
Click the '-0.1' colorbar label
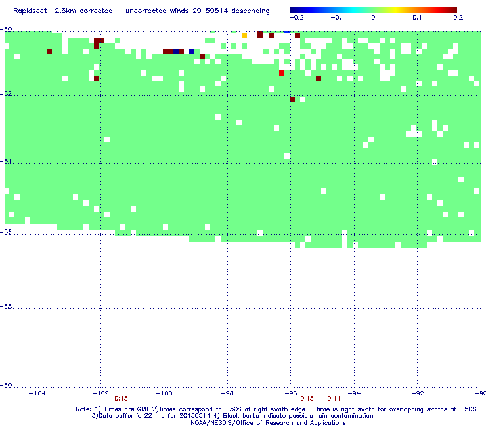[338, 18]
